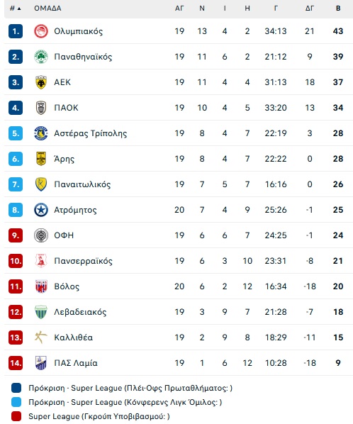353x424 pixels.
Task: Sort table by the # rank arrow
Action: [x=16, y=9]
